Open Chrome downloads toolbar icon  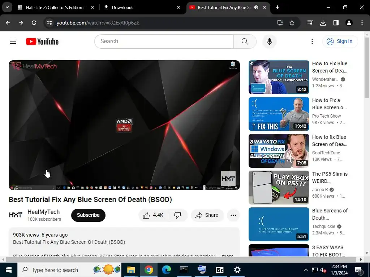[323, 23]
